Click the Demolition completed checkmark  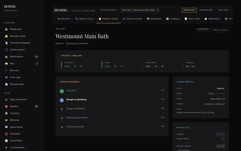[62, 91]
